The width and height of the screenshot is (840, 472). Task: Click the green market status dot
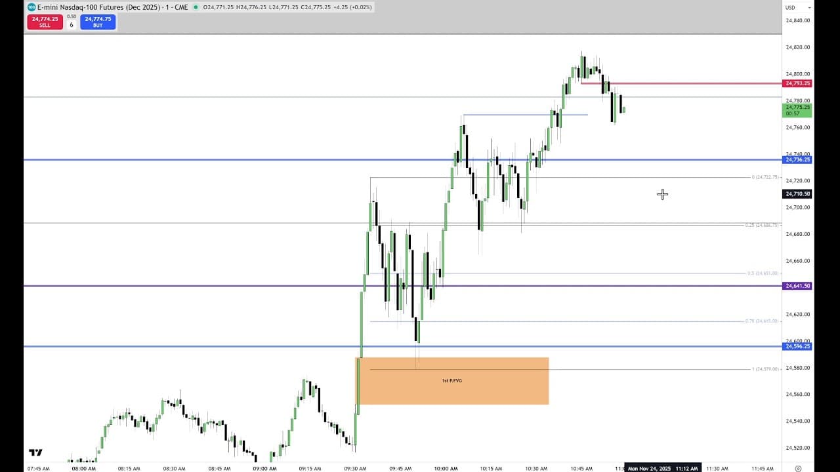196,7
